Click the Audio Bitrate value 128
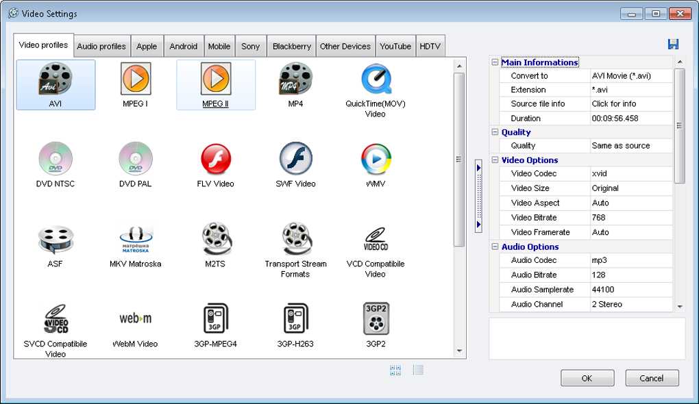This screenshot has width=699, height=404. (631, 275)
